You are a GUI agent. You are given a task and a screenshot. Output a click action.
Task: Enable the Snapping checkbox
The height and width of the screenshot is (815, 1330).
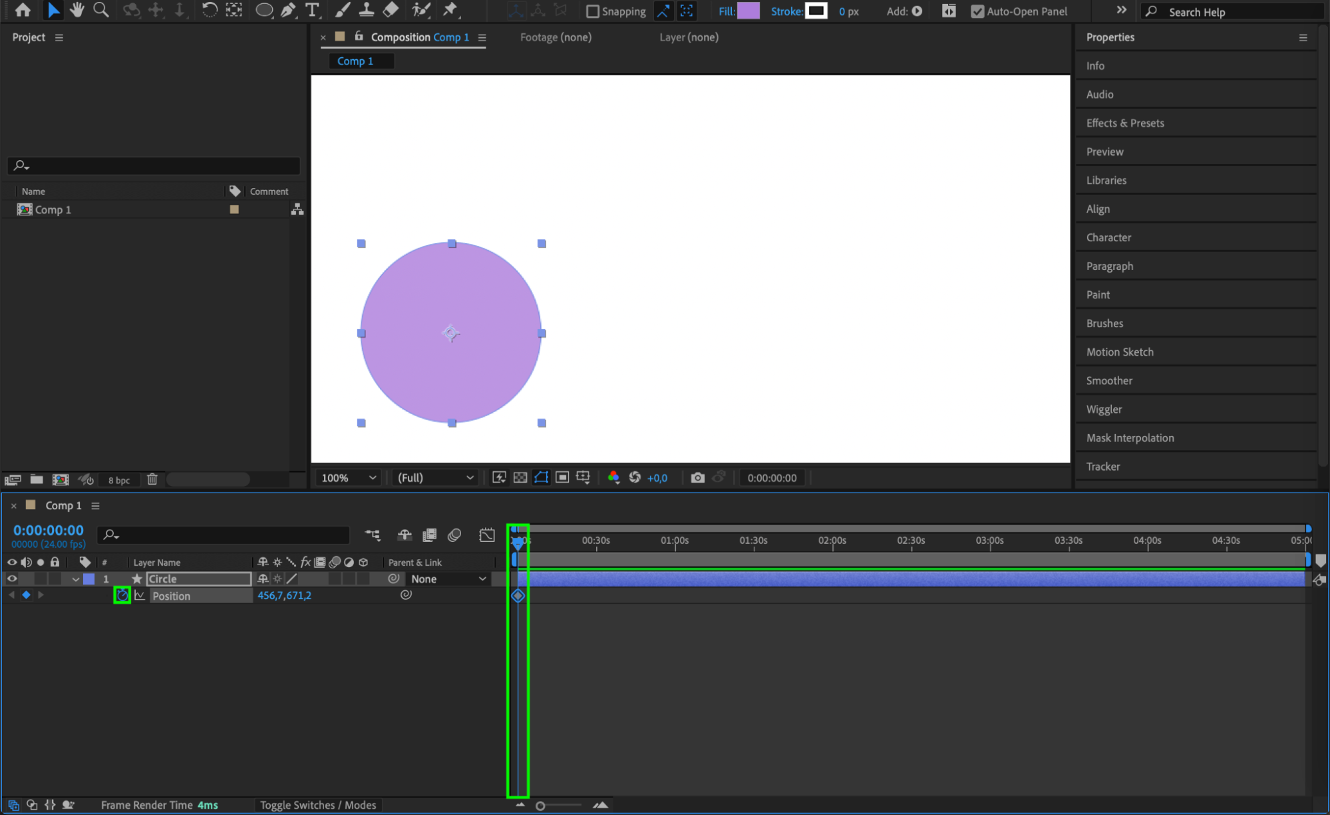tap(592, 11)
